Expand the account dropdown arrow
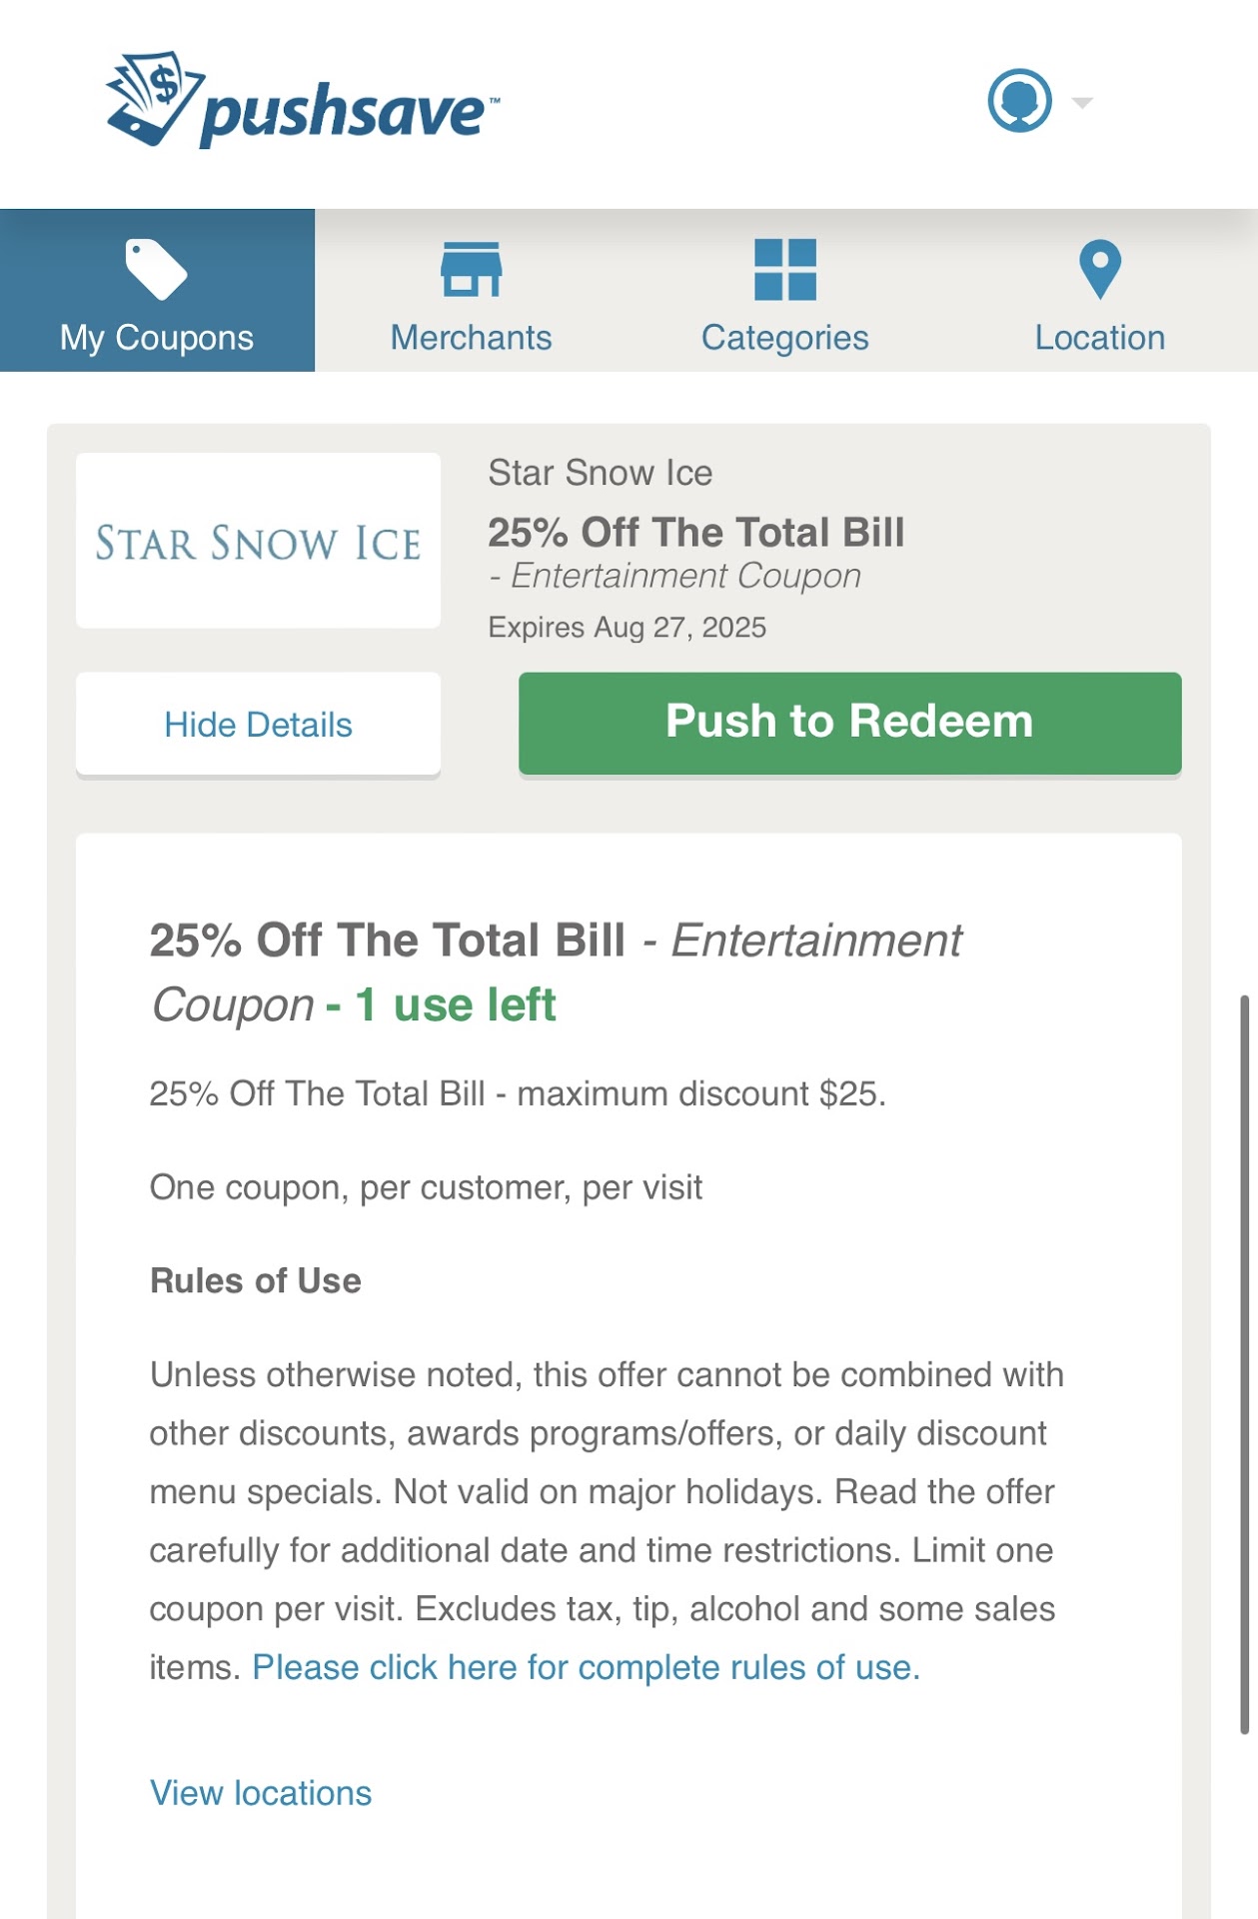1258x1919 pixels. point(1081,102)
